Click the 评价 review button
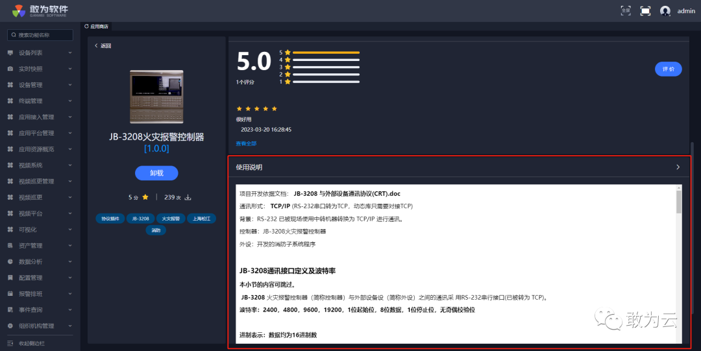This screenshot has width=701, height=351. [669, 69]
